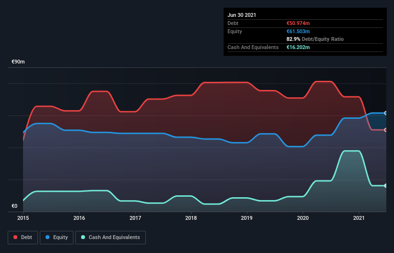Click the tooltip Debt row label
Screen dimensions: 394x253
tap(233, 23)
